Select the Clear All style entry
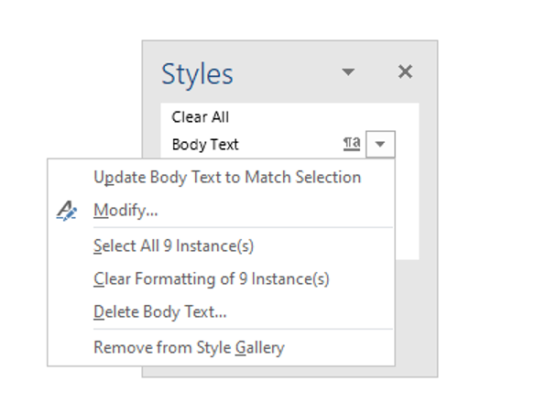The width and height of the screenshot is (546, 414). coord(201,117)
